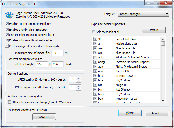174x128 pixels.
Task: Check Utiliser la visionneuse Image/Fax de Windows
Action: 9,102
